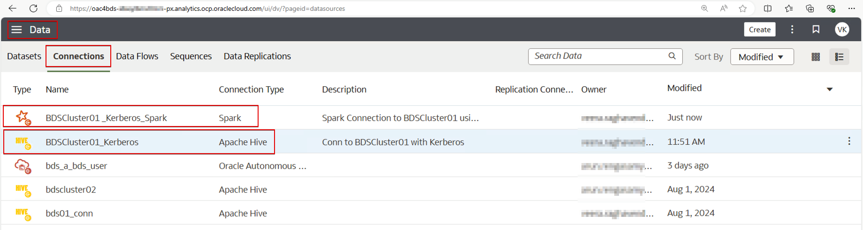Switch to grid view layout

(816, 57)
